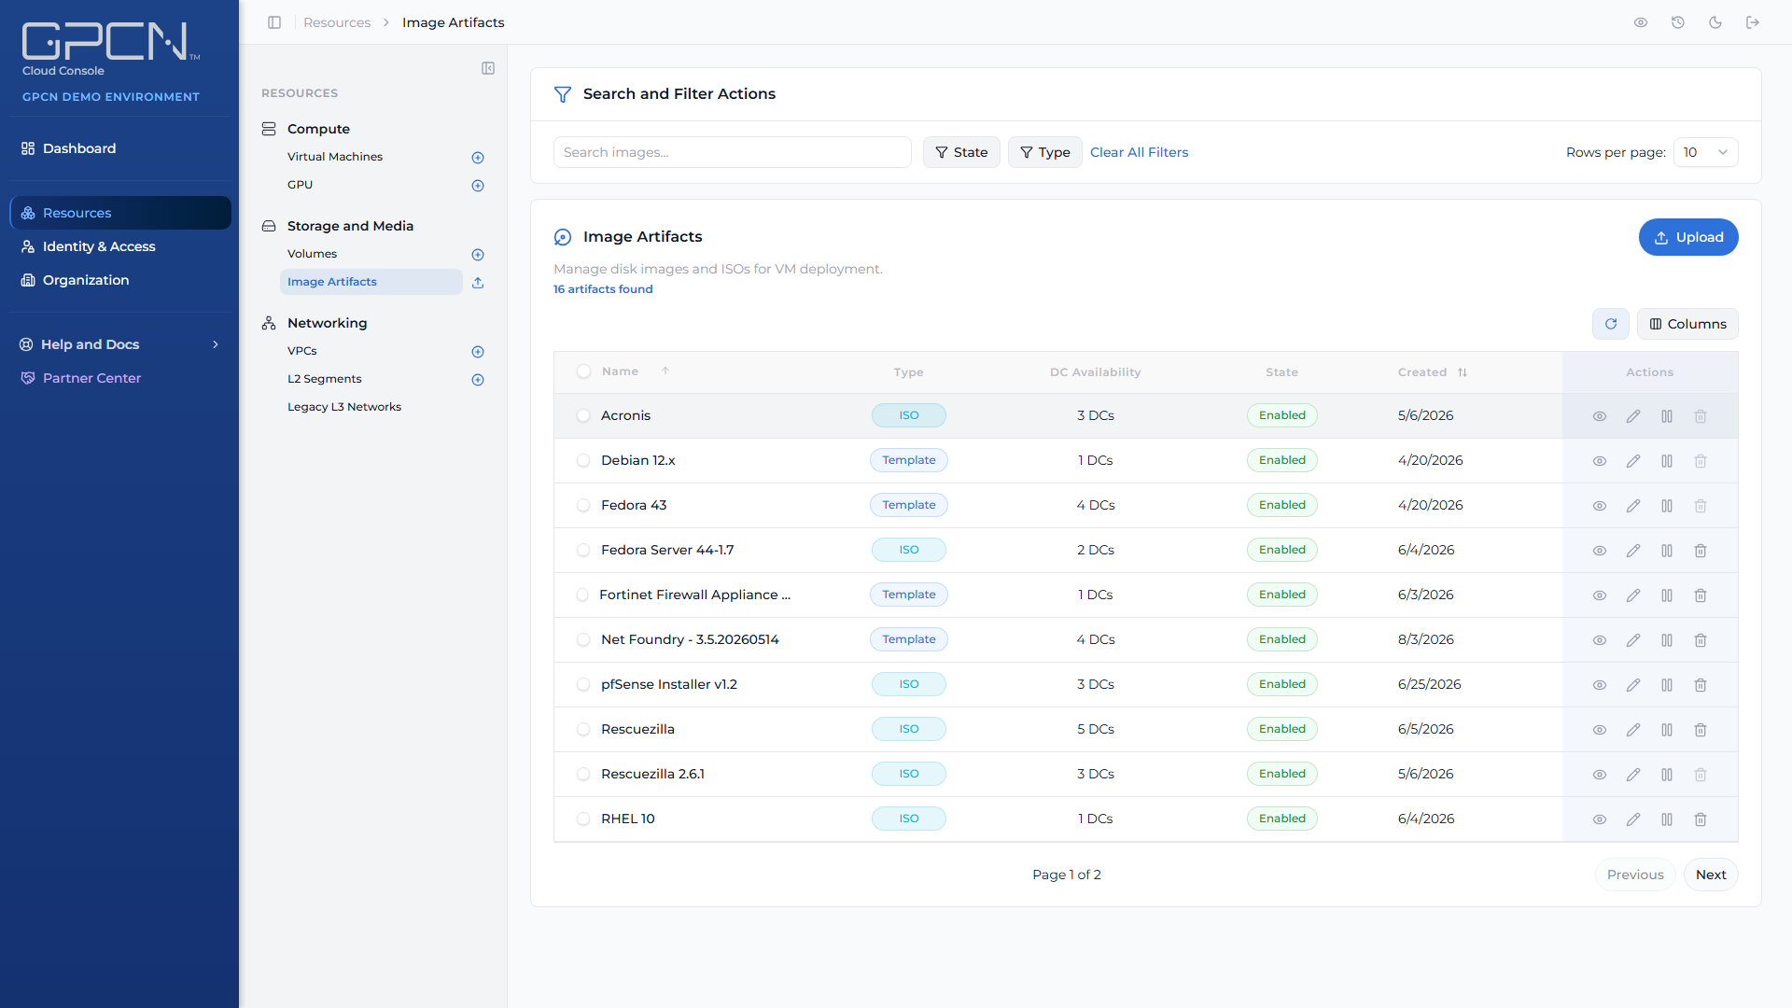
Task: Edit the Acronis image with the pencil icon
Action: click(x=1633, y=416)
